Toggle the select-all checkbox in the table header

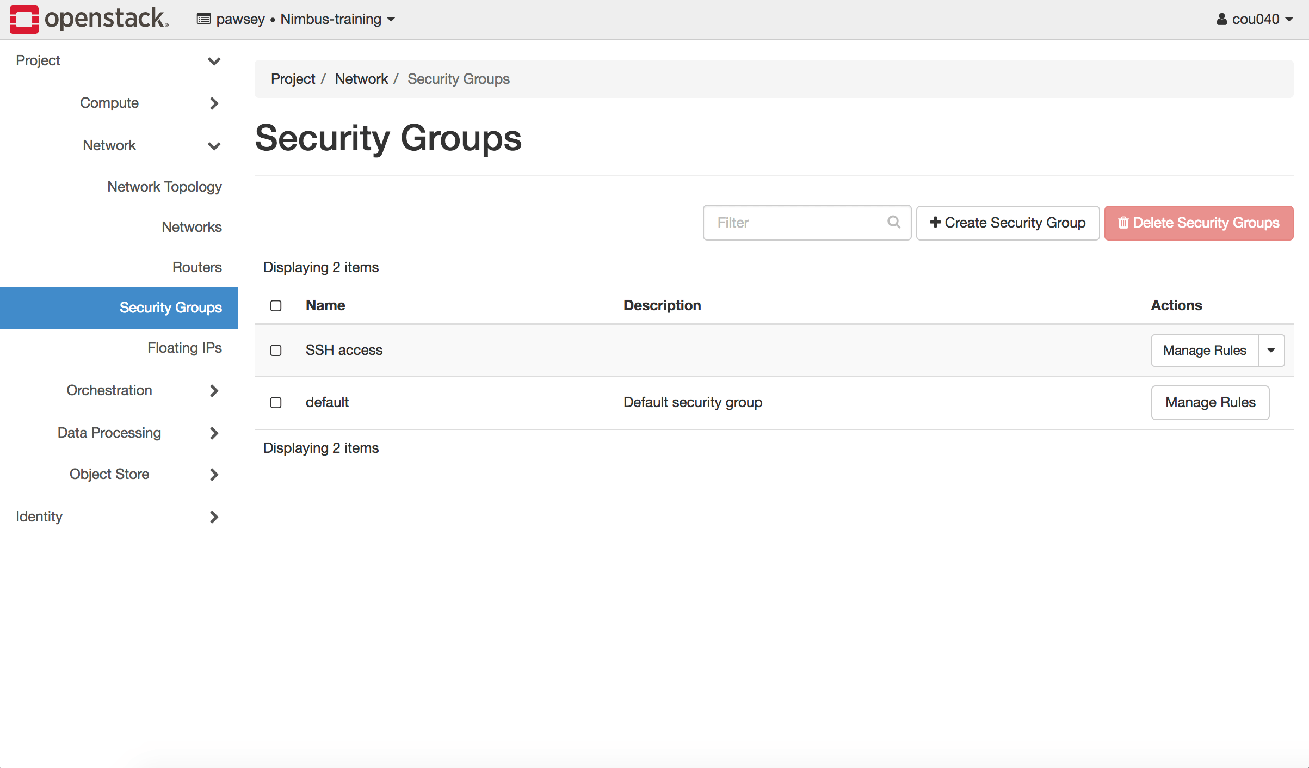276,306
